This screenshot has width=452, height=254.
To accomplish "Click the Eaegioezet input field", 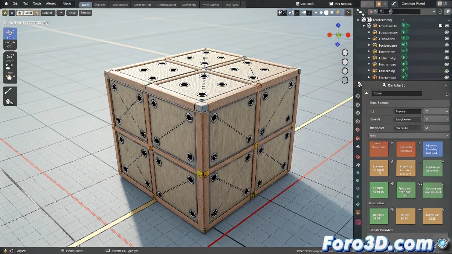I will point(408,119).
